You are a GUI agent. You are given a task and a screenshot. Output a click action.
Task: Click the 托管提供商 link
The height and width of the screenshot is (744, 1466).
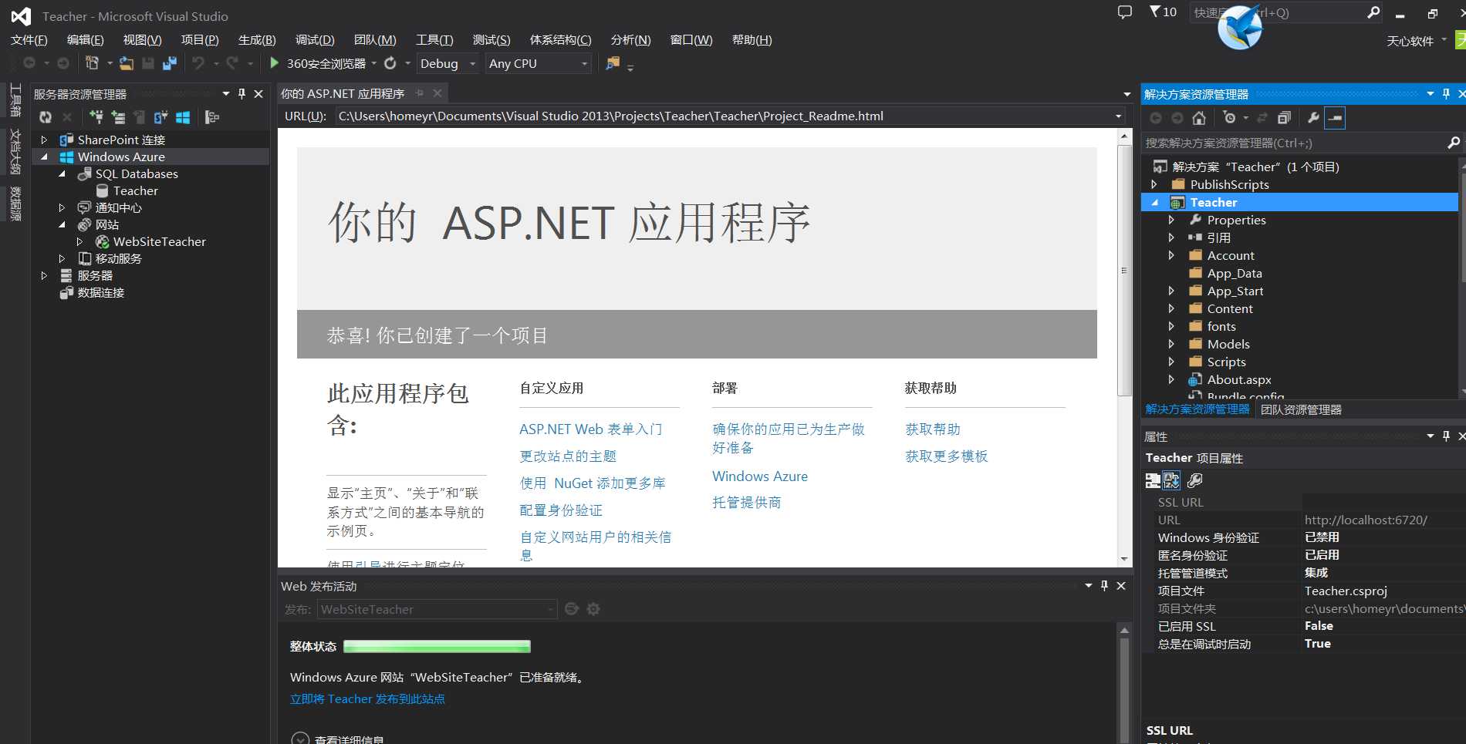pyautogui.click(x=747, y=503)
